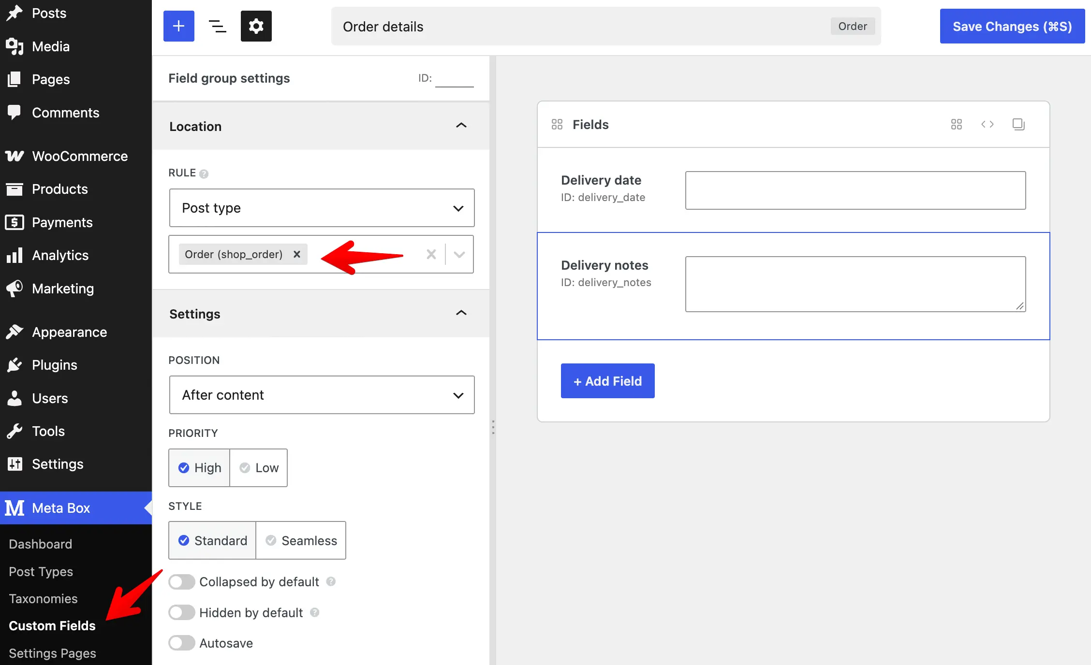Click the blue plus add button
Screen dimensions: 1091x665
click(179, 26)
